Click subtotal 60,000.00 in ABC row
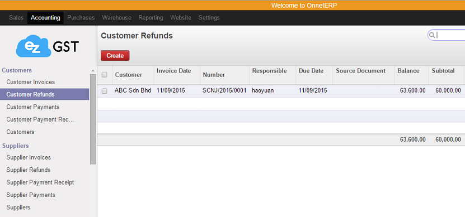 tap(448, 91)
